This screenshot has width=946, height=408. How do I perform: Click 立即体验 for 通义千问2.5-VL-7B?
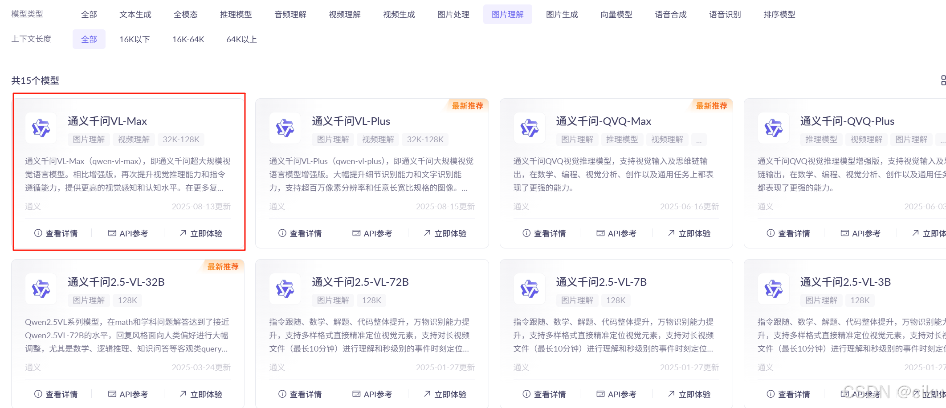click(x=689, y=394)
